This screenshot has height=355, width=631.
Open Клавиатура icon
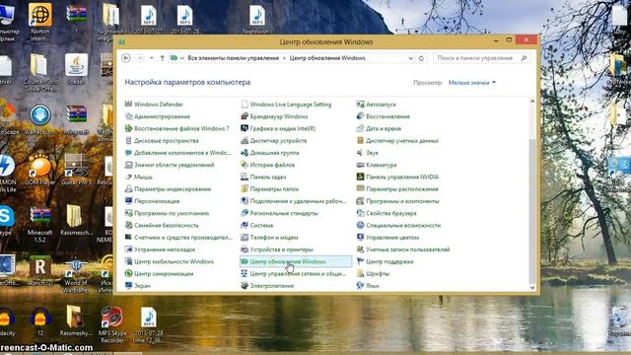pos(360,165)
